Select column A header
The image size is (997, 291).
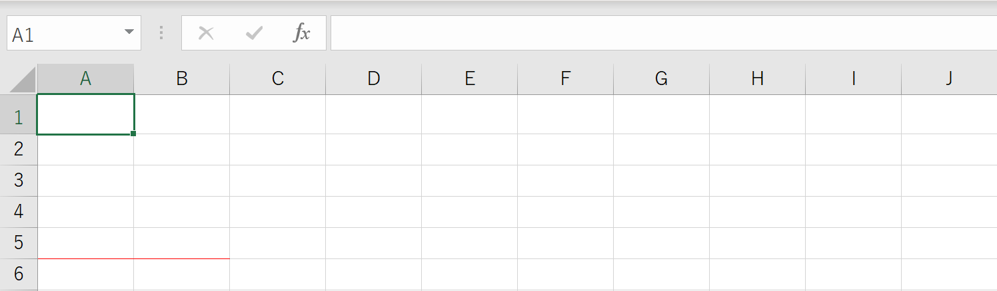tap(85, 79)
